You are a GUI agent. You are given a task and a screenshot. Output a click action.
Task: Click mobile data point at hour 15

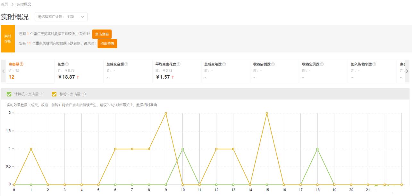point(267,113)
